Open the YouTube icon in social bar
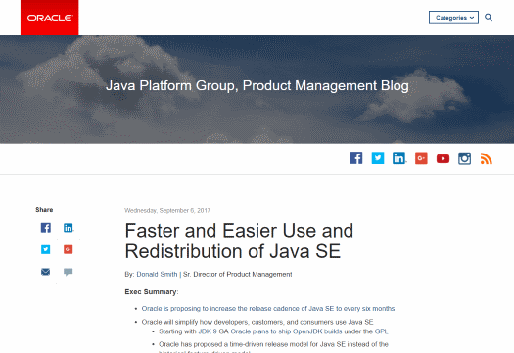The width and height of the screenshot is (514, 353). pyautogui.click(x=443, y=158)
